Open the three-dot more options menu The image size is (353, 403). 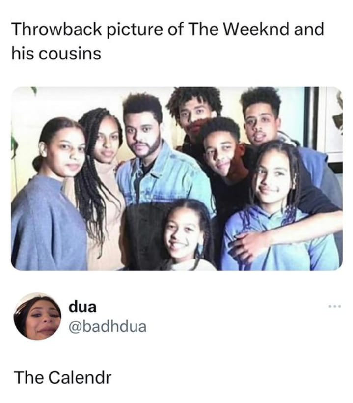pyautogui.click(x=335, y=306)
